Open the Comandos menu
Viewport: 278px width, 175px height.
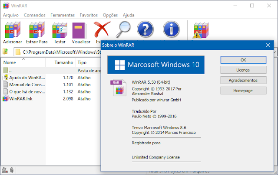click(35, 15)
